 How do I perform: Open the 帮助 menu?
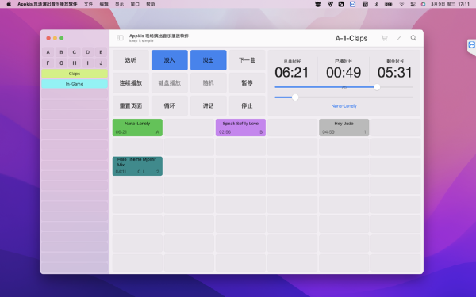[151, 4]
